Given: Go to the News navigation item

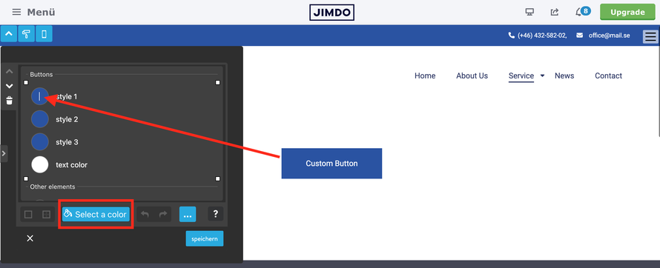Looking at the screenshot, I should point(564,76).
